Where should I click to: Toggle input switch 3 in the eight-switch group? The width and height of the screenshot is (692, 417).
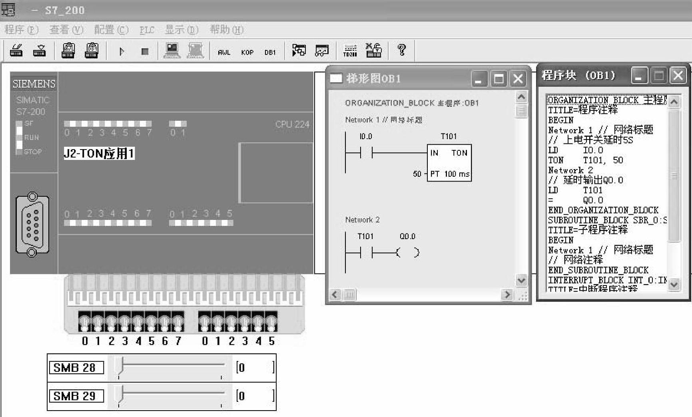pos(124,321)
